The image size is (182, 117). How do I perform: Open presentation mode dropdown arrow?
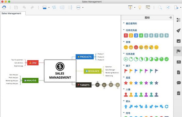[135, 8]
